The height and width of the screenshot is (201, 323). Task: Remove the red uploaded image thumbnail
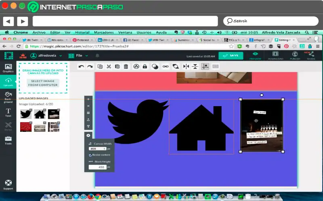[x=31, y=123]
